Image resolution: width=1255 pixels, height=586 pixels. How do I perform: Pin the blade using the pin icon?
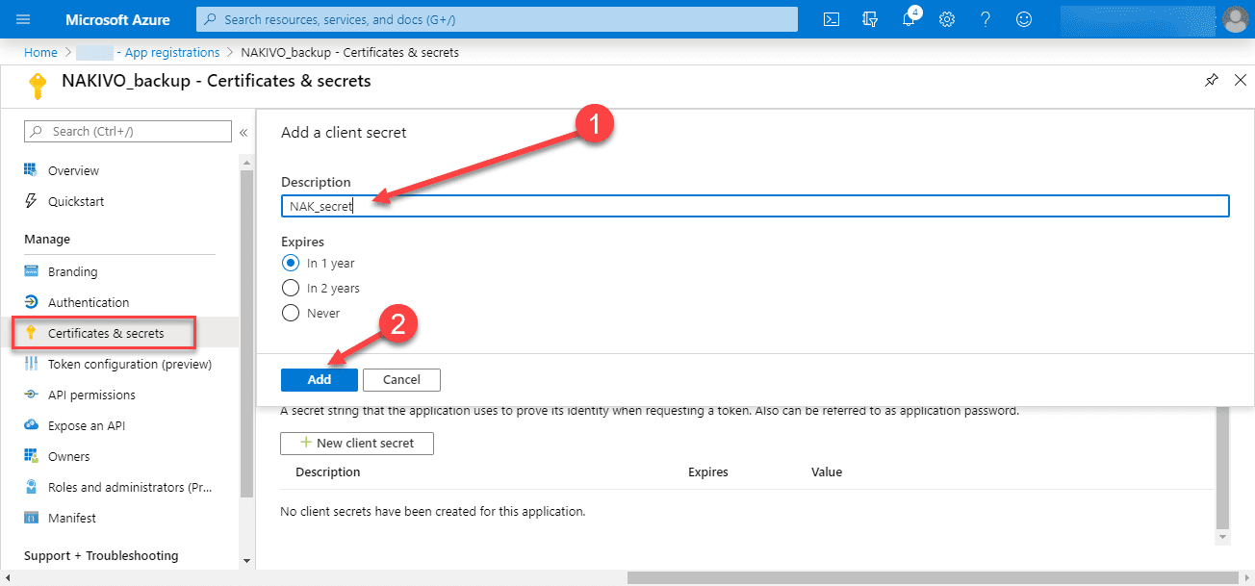tap(1211, 81)
